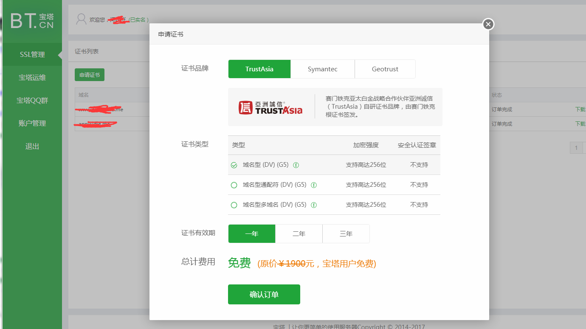Close the certificate application dialog
Viewport: 586px width, 329px height.
[488, 24]
